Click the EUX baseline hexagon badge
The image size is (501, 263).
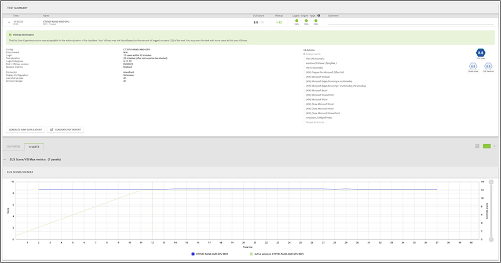coord(488,67)
